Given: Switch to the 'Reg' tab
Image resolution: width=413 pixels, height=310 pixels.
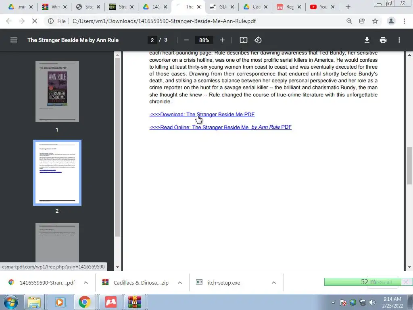Looking at the screenshot, I should (285, 7).
